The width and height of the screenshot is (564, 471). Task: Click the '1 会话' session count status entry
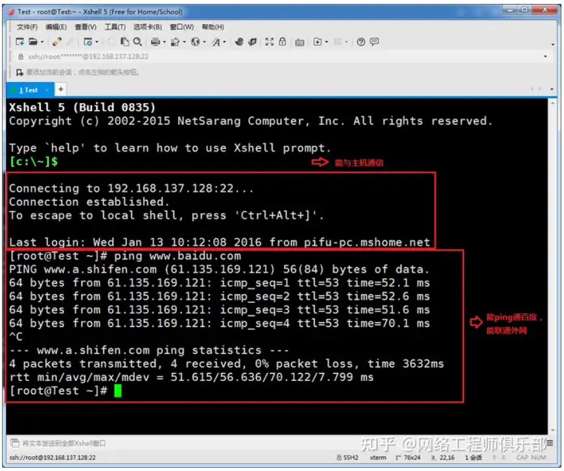click(x=473, y=457)
